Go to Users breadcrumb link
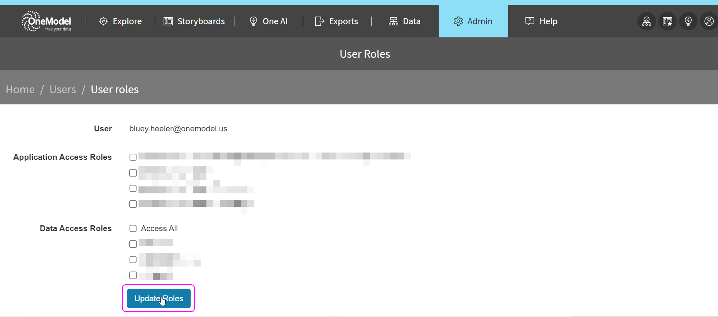This screenshot has height=317, width=718. pos(63,89)
